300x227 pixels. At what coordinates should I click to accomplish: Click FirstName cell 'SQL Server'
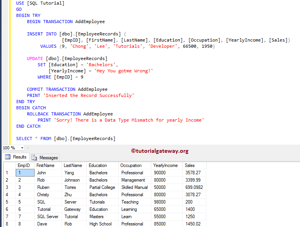[48, 217]
